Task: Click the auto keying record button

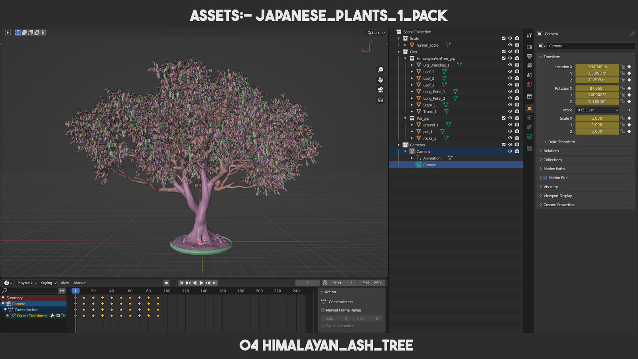Action: click(166, 283)
